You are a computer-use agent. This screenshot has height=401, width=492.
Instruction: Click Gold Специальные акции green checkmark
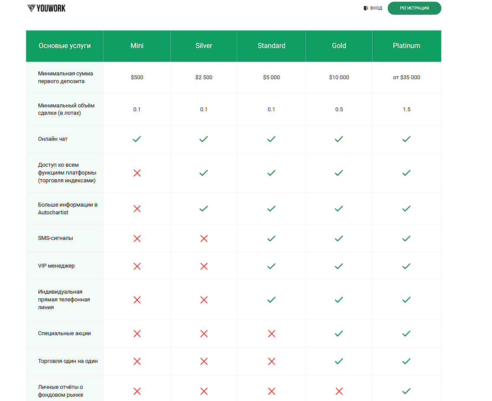click(339, 333)
